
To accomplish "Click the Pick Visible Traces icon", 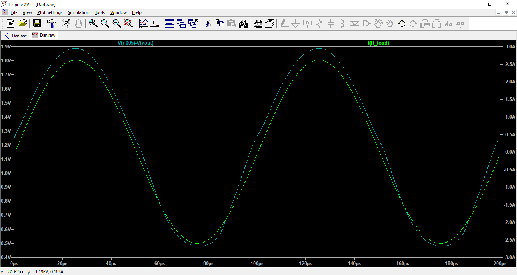I will (143, 23).
